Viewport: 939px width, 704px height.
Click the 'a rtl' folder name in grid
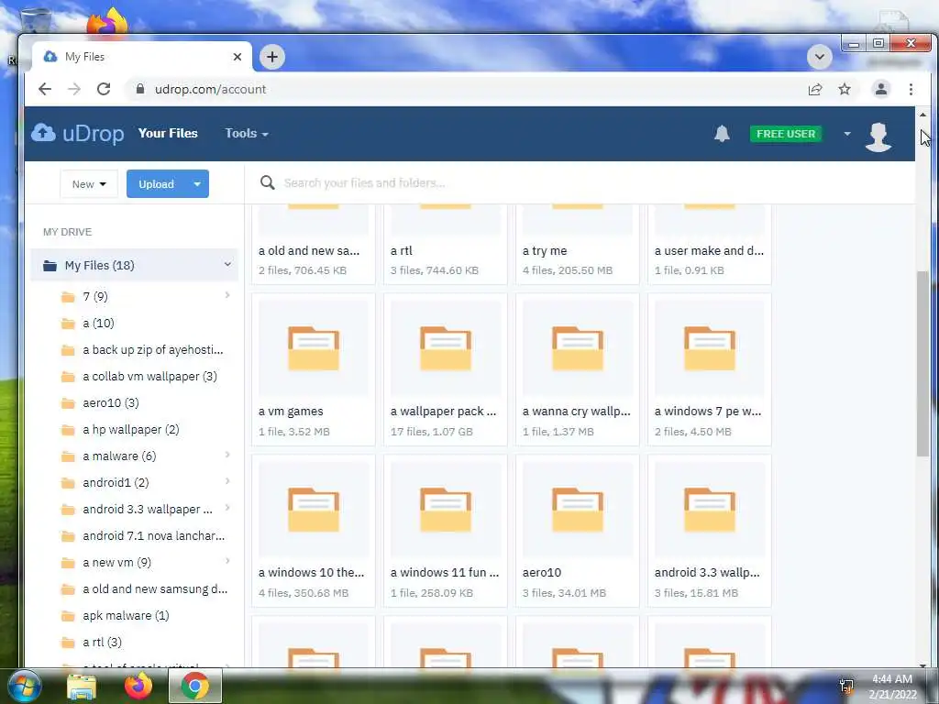402,251
